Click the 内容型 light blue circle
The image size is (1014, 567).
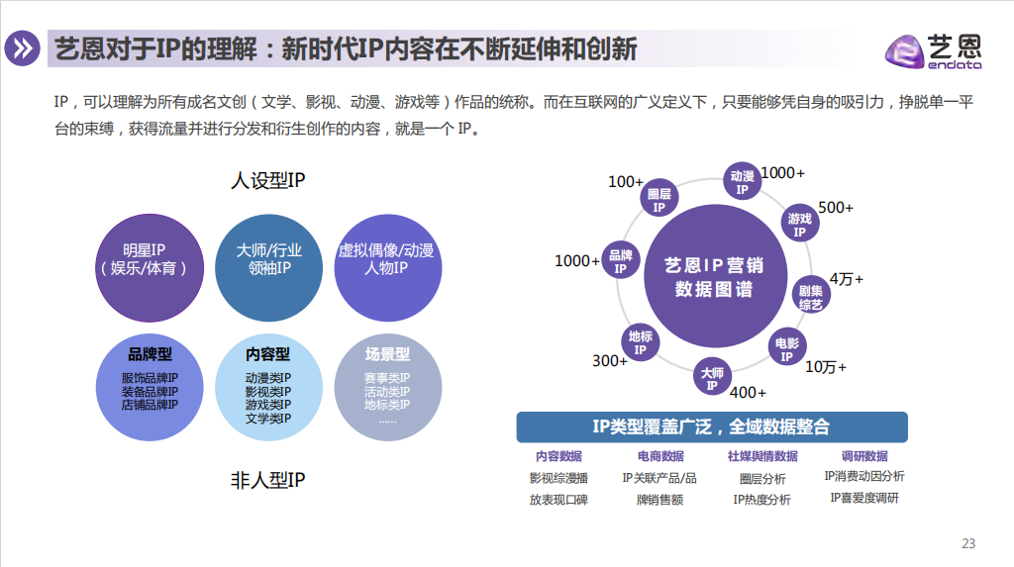(268, 387)
